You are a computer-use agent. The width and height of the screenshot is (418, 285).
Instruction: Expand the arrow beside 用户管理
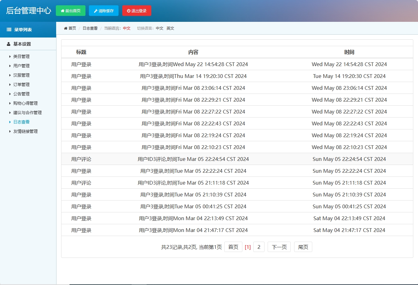point(10,66)
